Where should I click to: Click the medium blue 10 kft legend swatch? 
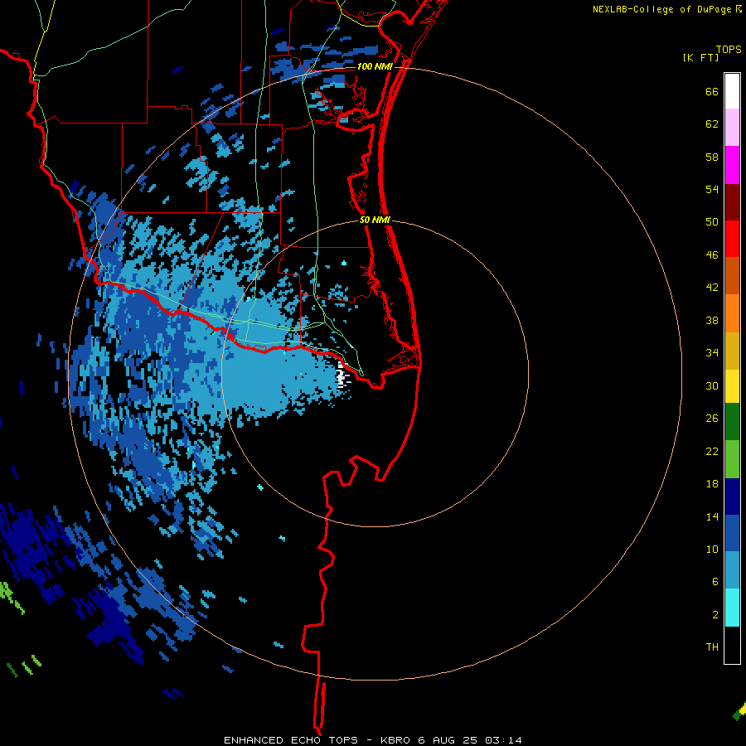pyautogui.click(x=732, y=533)
